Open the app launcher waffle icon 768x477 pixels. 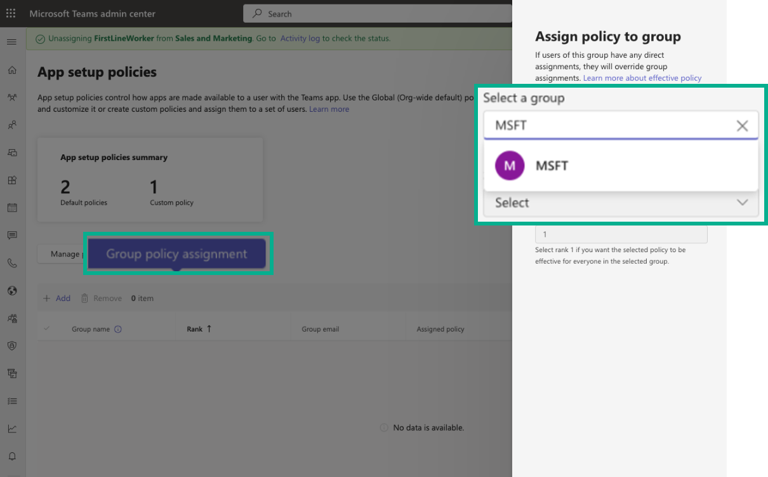pos(11,13)
